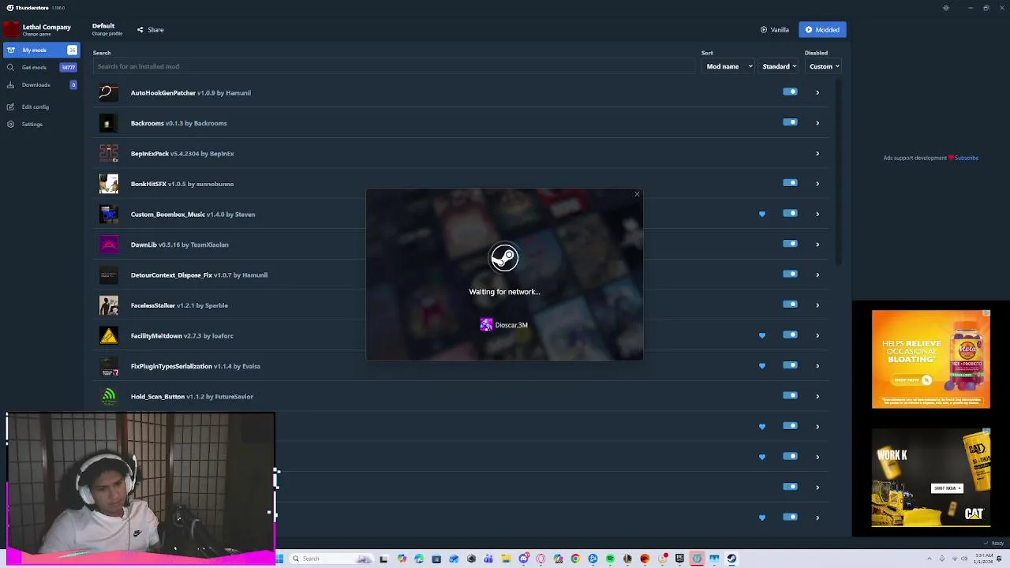Screen dimensions: 1010x568
Task: Turn off the Hold_Scan_Button mod toggle
Action: pyautogui.click(x=790, y=396)
